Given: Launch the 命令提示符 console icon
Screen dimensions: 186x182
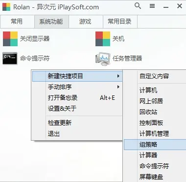Looking at the screenshot, I should pos(10,58).
